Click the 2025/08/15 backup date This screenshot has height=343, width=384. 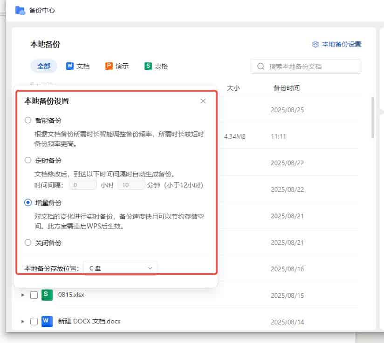[x=287, y=296]
